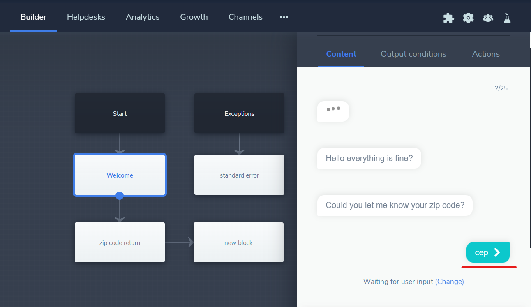Screen dimensions: 531x307
Task: Go to the Helpdesks menu
Action: coord(86,17)
